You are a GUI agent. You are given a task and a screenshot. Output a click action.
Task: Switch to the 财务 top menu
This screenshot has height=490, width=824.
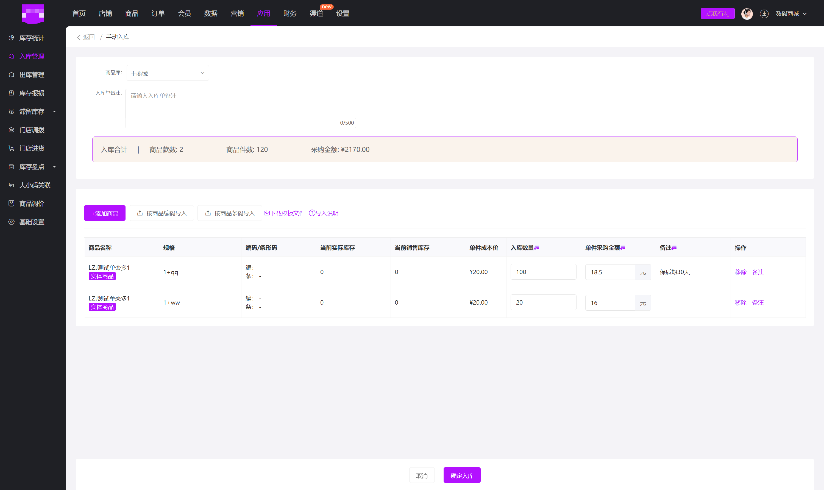[289, 13]
